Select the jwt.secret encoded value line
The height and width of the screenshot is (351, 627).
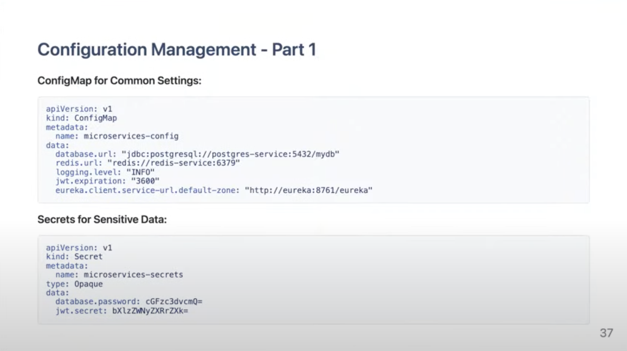[122, 311]
